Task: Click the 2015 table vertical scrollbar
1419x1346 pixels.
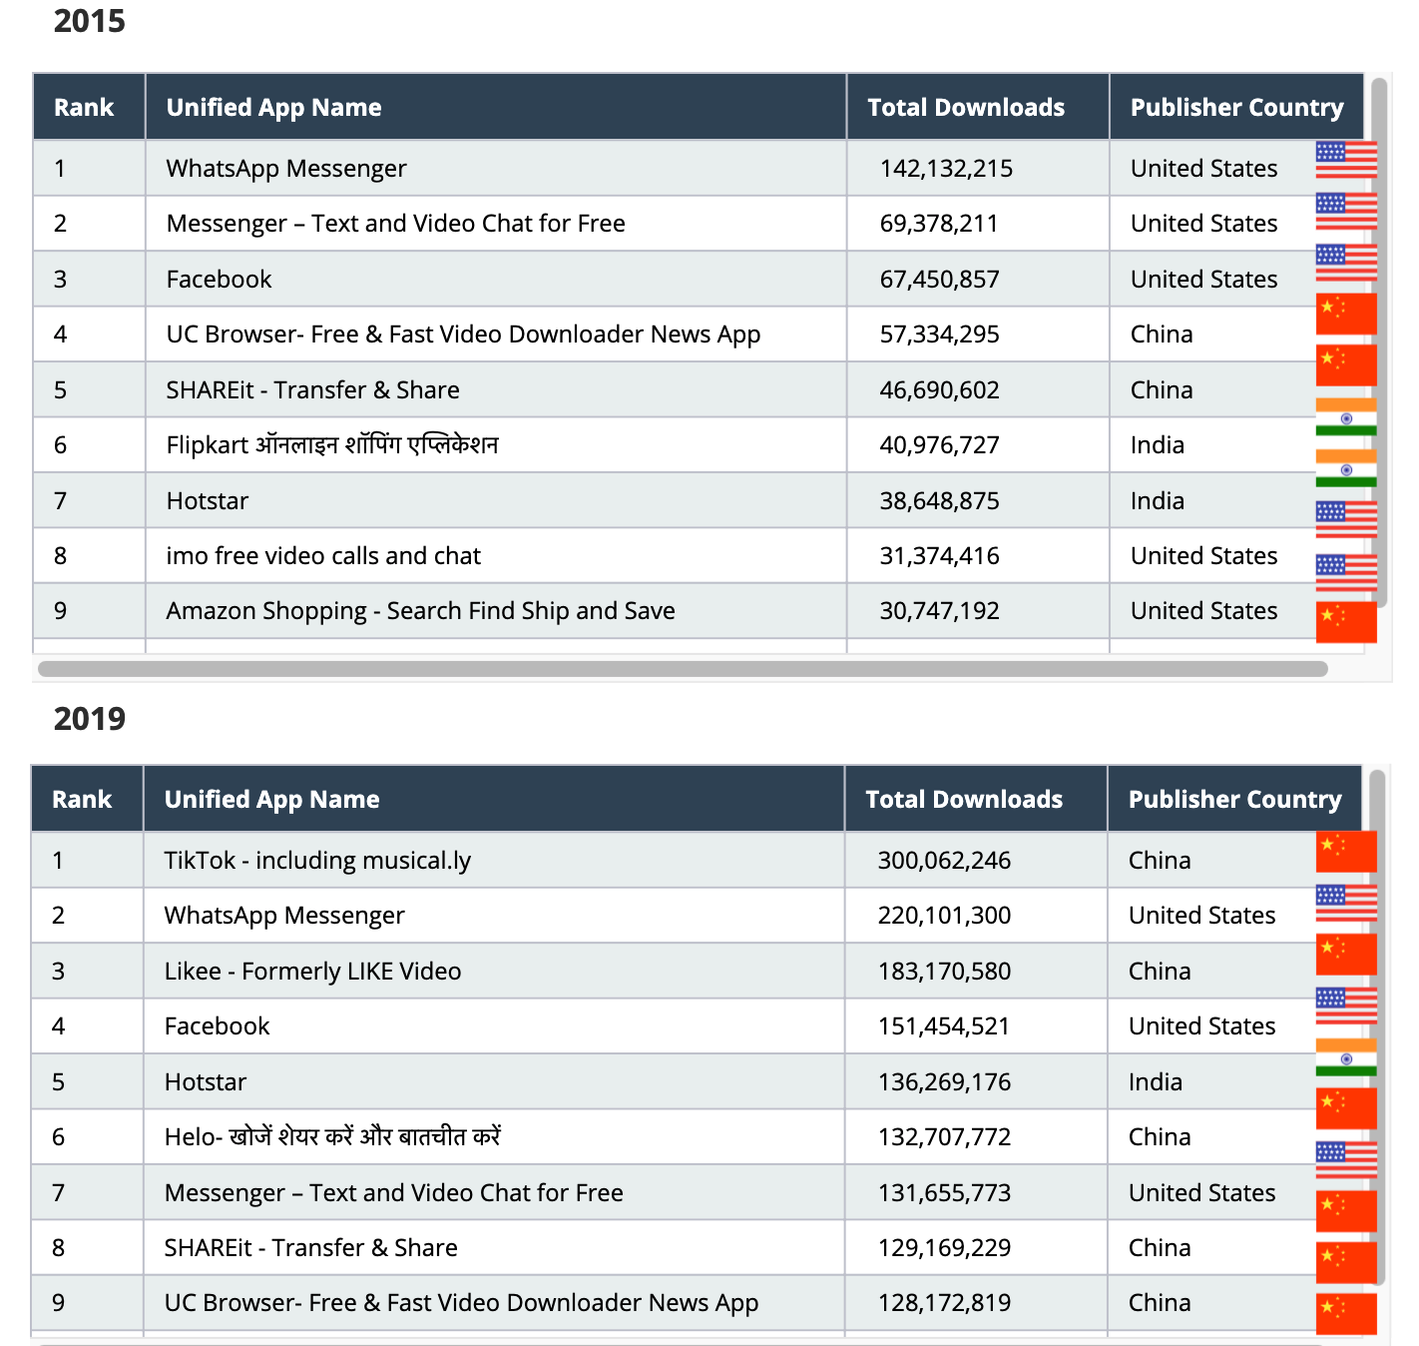Action: pos(1379,341)
